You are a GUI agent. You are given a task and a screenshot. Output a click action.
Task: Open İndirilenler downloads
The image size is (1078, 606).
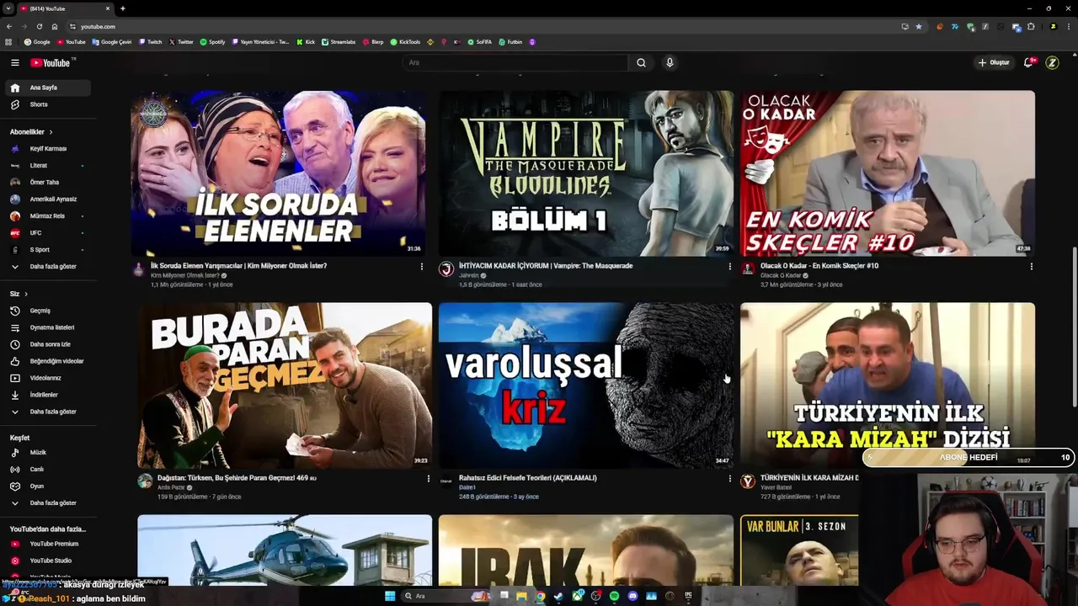click(47, 395)
